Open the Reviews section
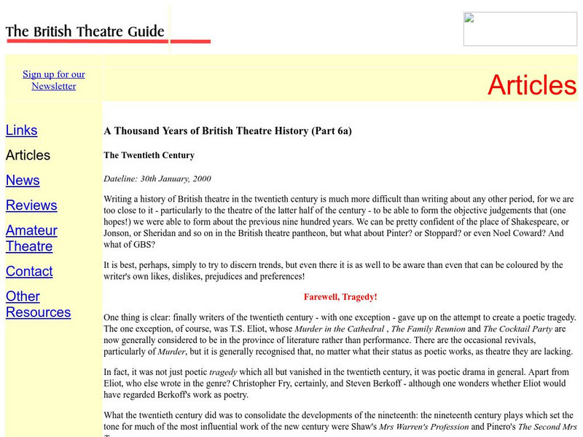Image resolution: width=583 pixels, height=437 pixels. pos(31,205)
